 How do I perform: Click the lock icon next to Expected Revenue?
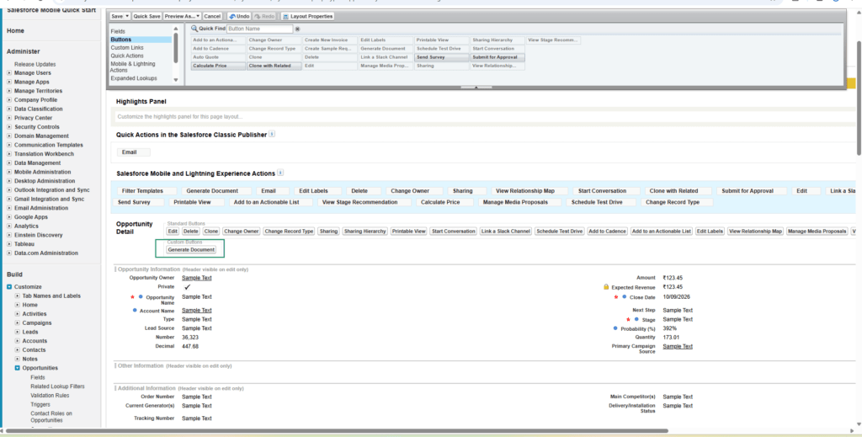(x=606, y=287)
